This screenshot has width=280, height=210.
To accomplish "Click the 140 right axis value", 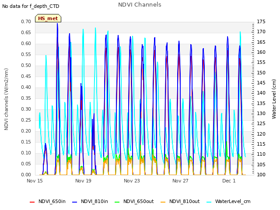I will pos(261,93).
